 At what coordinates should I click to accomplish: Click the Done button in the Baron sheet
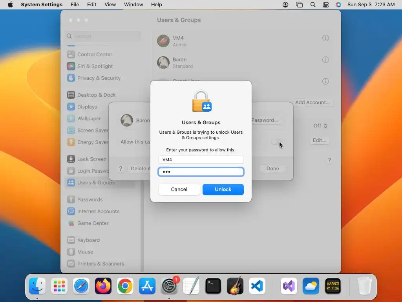[272, 168]
